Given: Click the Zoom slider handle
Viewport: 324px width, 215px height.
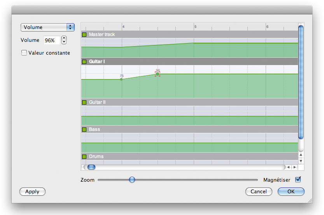Looking at the screenshot, I should tap(132, 180).
